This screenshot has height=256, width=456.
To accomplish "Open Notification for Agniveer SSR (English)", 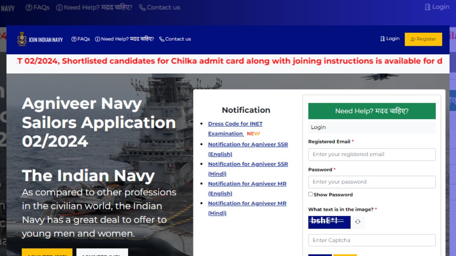I will click(x=248, y=149).
